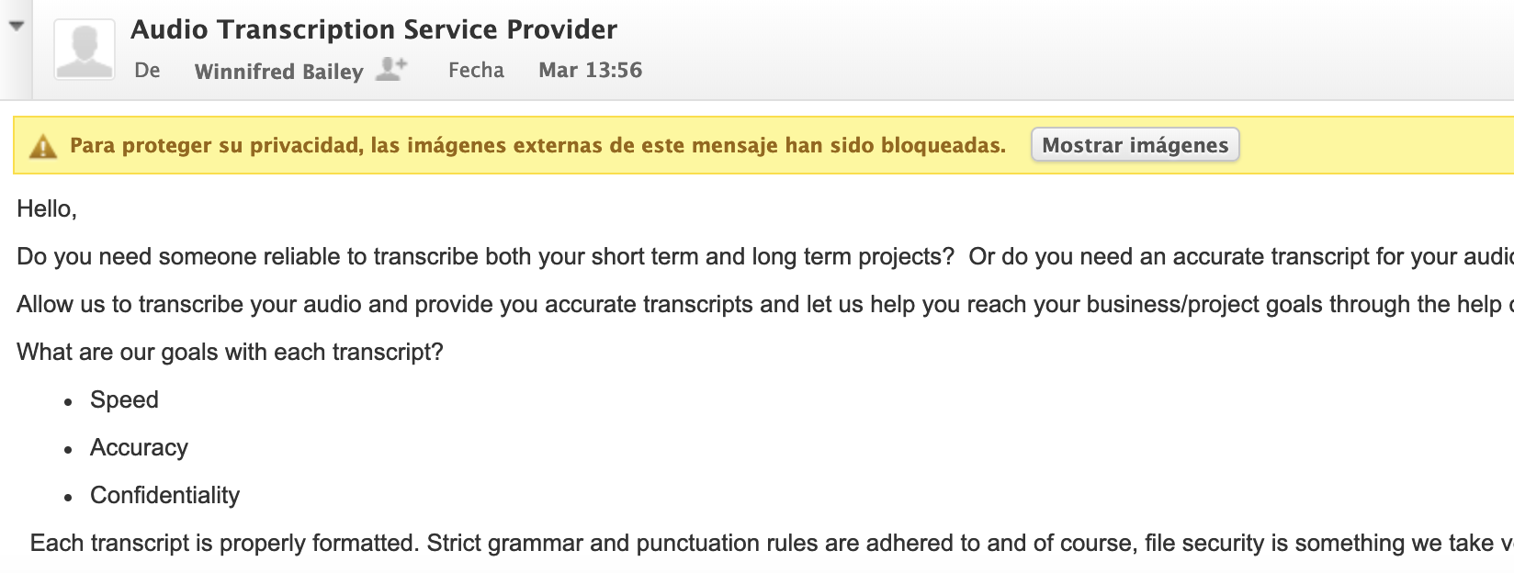
Task: Click the Accuracy bullet item
Action: tap(139, 448)
